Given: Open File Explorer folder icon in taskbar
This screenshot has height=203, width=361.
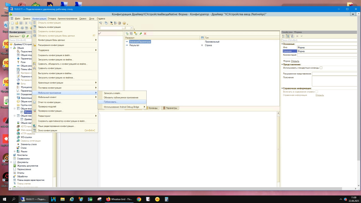Looking at the screenshot, I should 62,199.
